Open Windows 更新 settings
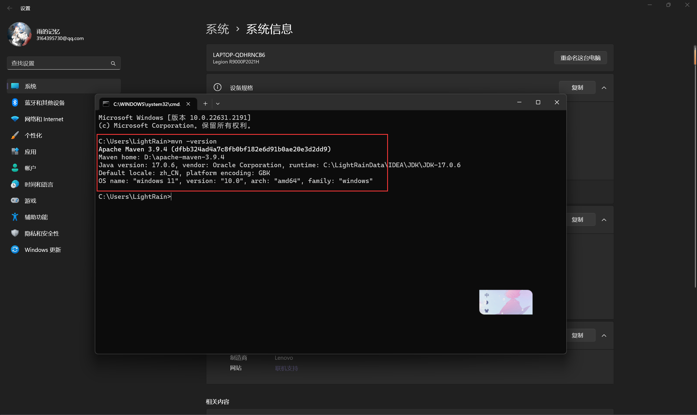The width and height of the screenshot is (697, 415). point(42,250)
